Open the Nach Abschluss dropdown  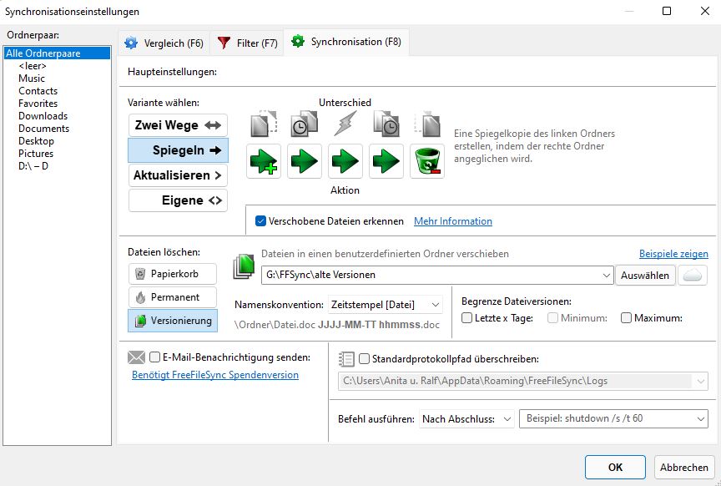pos(466,419)
